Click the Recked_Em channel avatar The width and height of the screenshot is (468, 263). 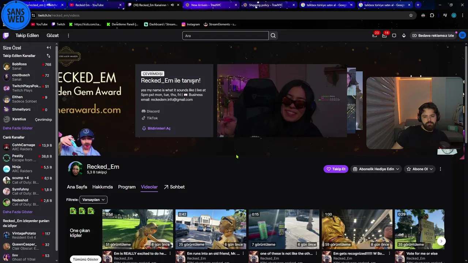pyautogui.click(x=76, y=169)
